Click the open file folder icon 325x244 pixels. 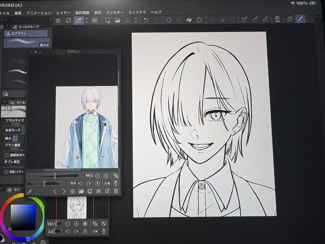pyautogui.click(x=117, y=20)
